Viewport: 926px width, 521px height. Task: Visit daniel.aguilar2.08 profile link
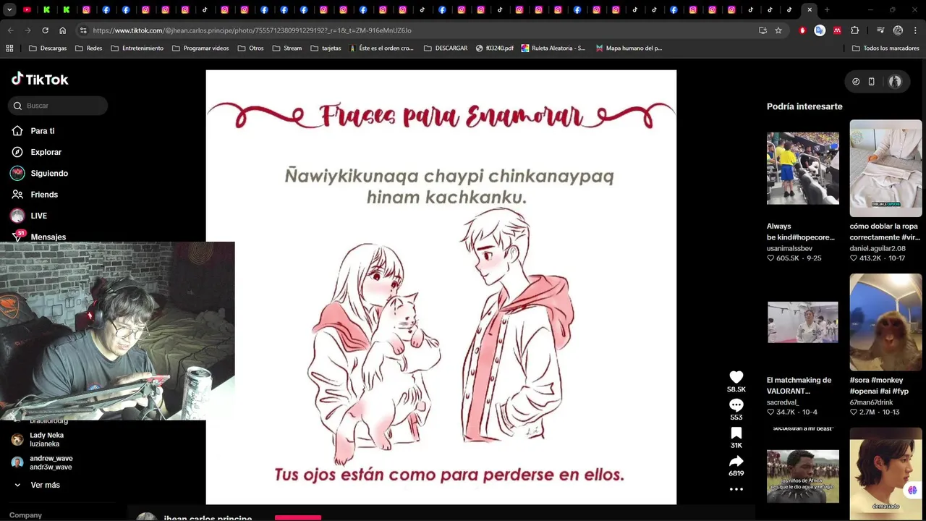coord(878,248)
